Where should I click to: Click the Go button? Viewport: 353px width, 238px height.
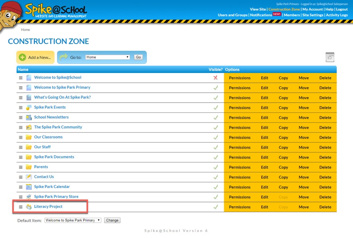[138, 57]
